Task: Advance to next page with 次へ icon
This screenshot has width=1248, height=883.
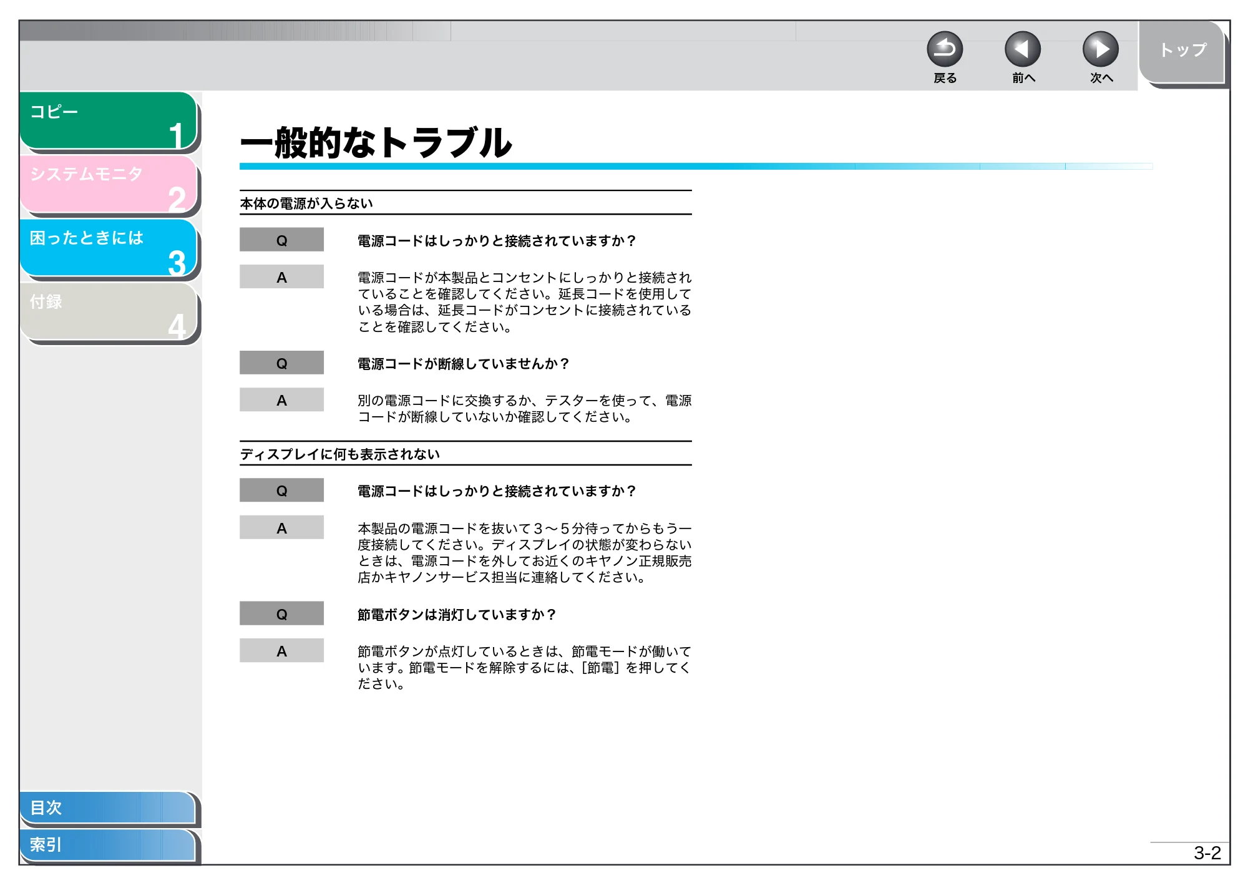Action: click(x=1101, y=49)
